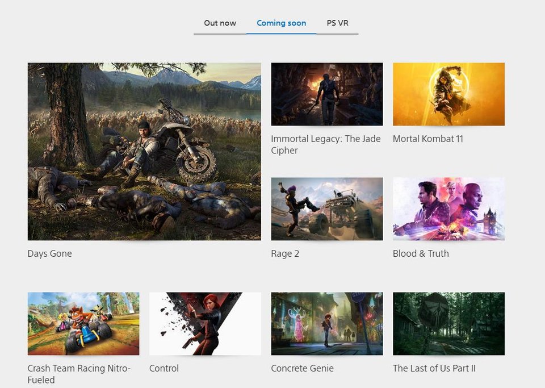The height and width of the screenshot is (388, 545).
Task: Open Crash Team Racing kart thumbnail
Action: 83,323
